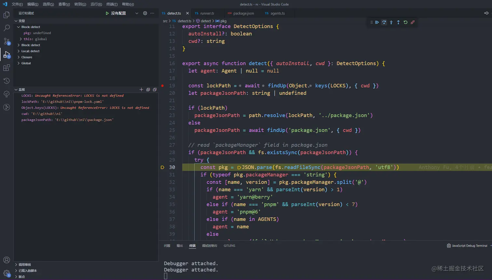The width and height of the screenshot is (492, 280).
Task: Focus the terminal input cursor
Action: (166, 276)
